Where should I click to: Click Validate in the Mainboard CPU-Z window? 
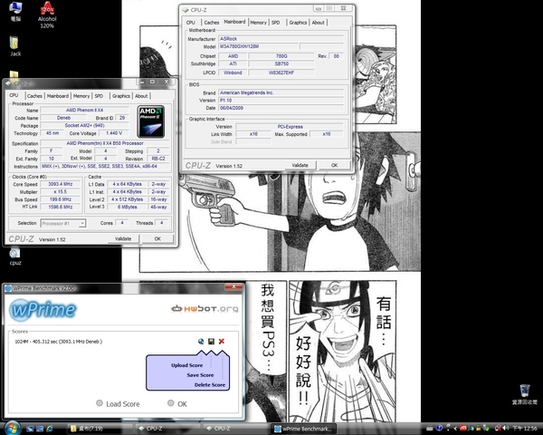click(300, 165)
